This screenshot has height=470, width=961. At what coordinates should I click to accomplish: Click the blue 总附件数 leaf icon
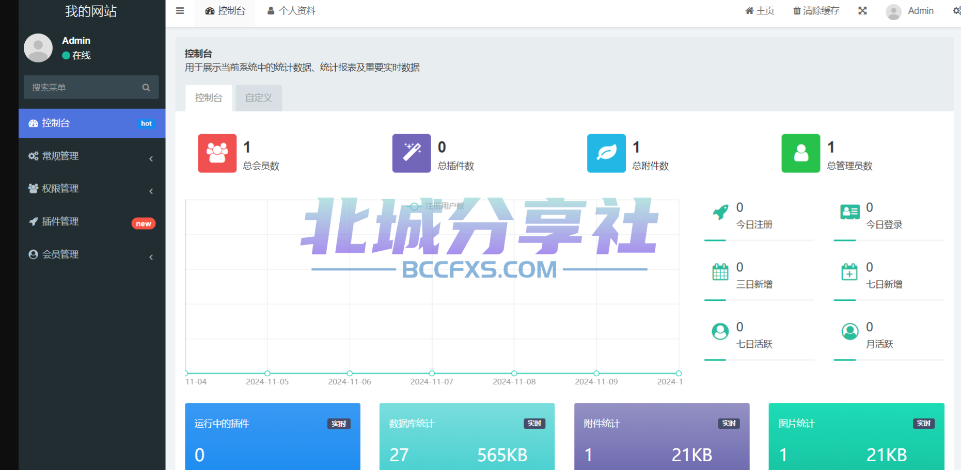tap(606, 153)
